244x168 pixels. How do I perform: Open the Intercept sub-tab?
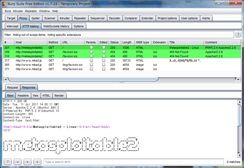coord(12,26)
